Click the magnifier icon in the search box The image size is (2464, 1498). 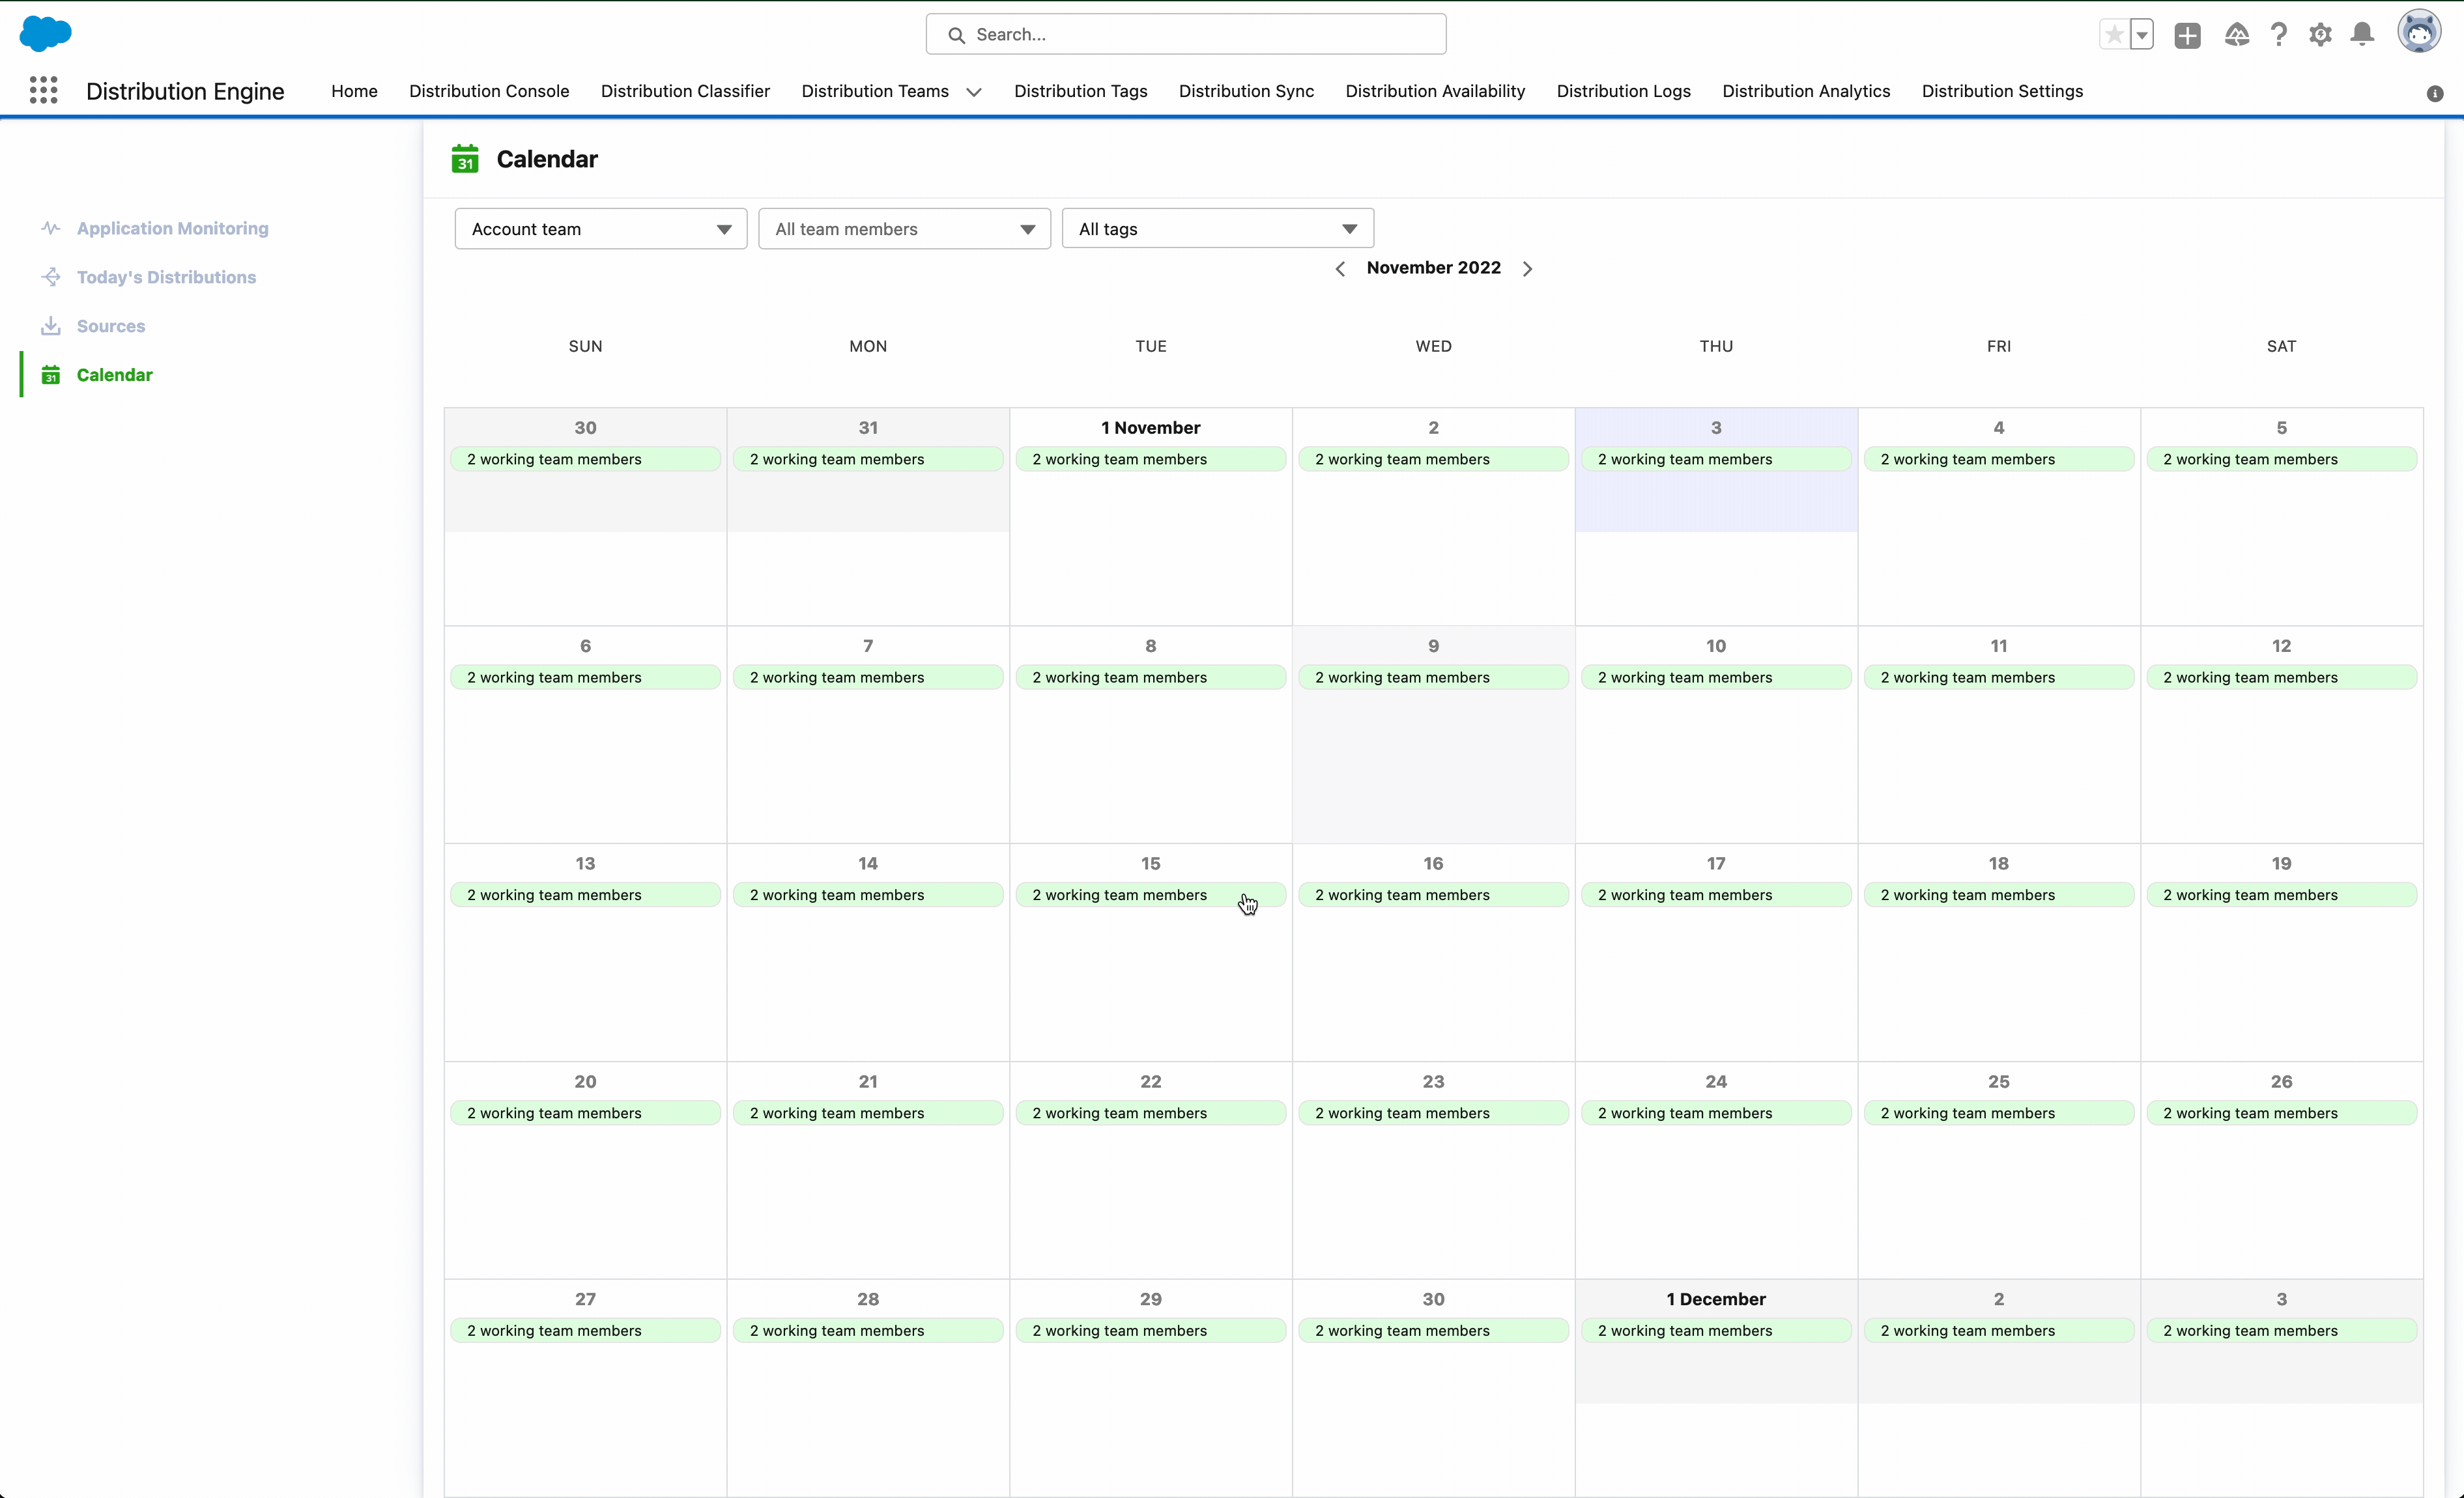click(x=957, y=35)
